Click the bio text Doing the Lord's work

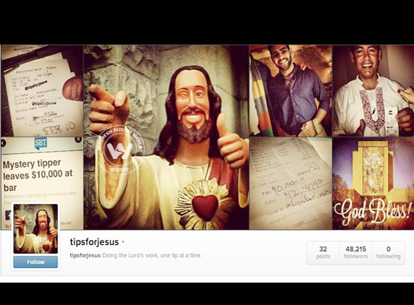click(152, 255)
